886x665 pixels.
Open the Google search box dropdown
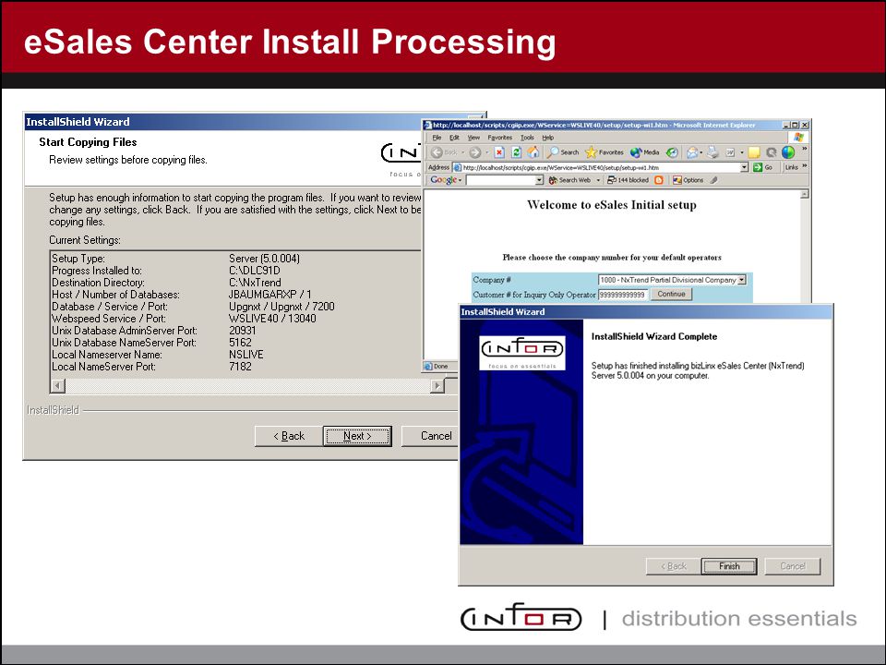(539, 180)
